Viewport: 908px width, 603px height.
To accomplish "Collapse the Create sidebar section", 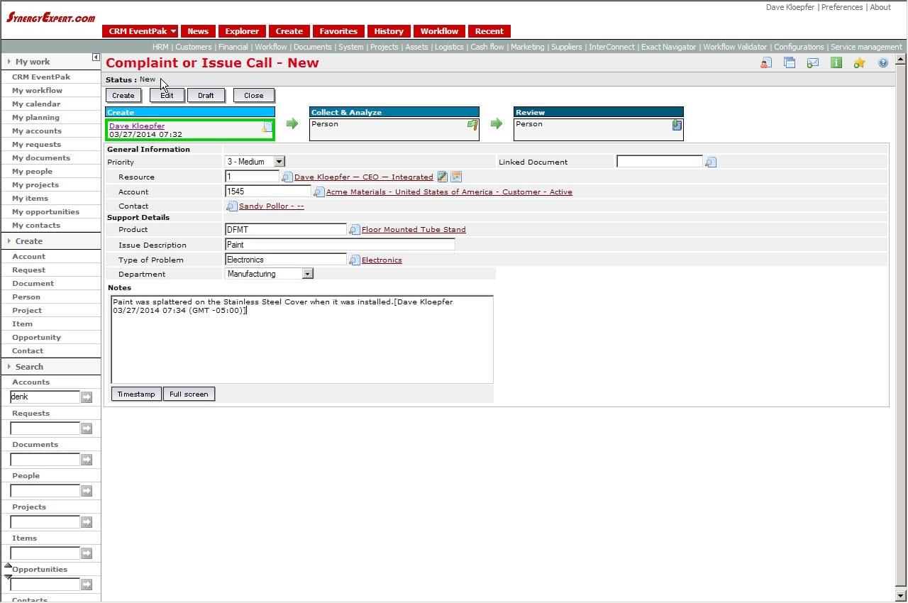I will pyautogui.click(x=9, y=241).
